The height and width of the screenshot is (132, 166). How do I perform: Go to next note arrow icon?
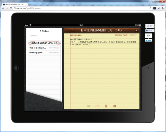click(115, 106)
